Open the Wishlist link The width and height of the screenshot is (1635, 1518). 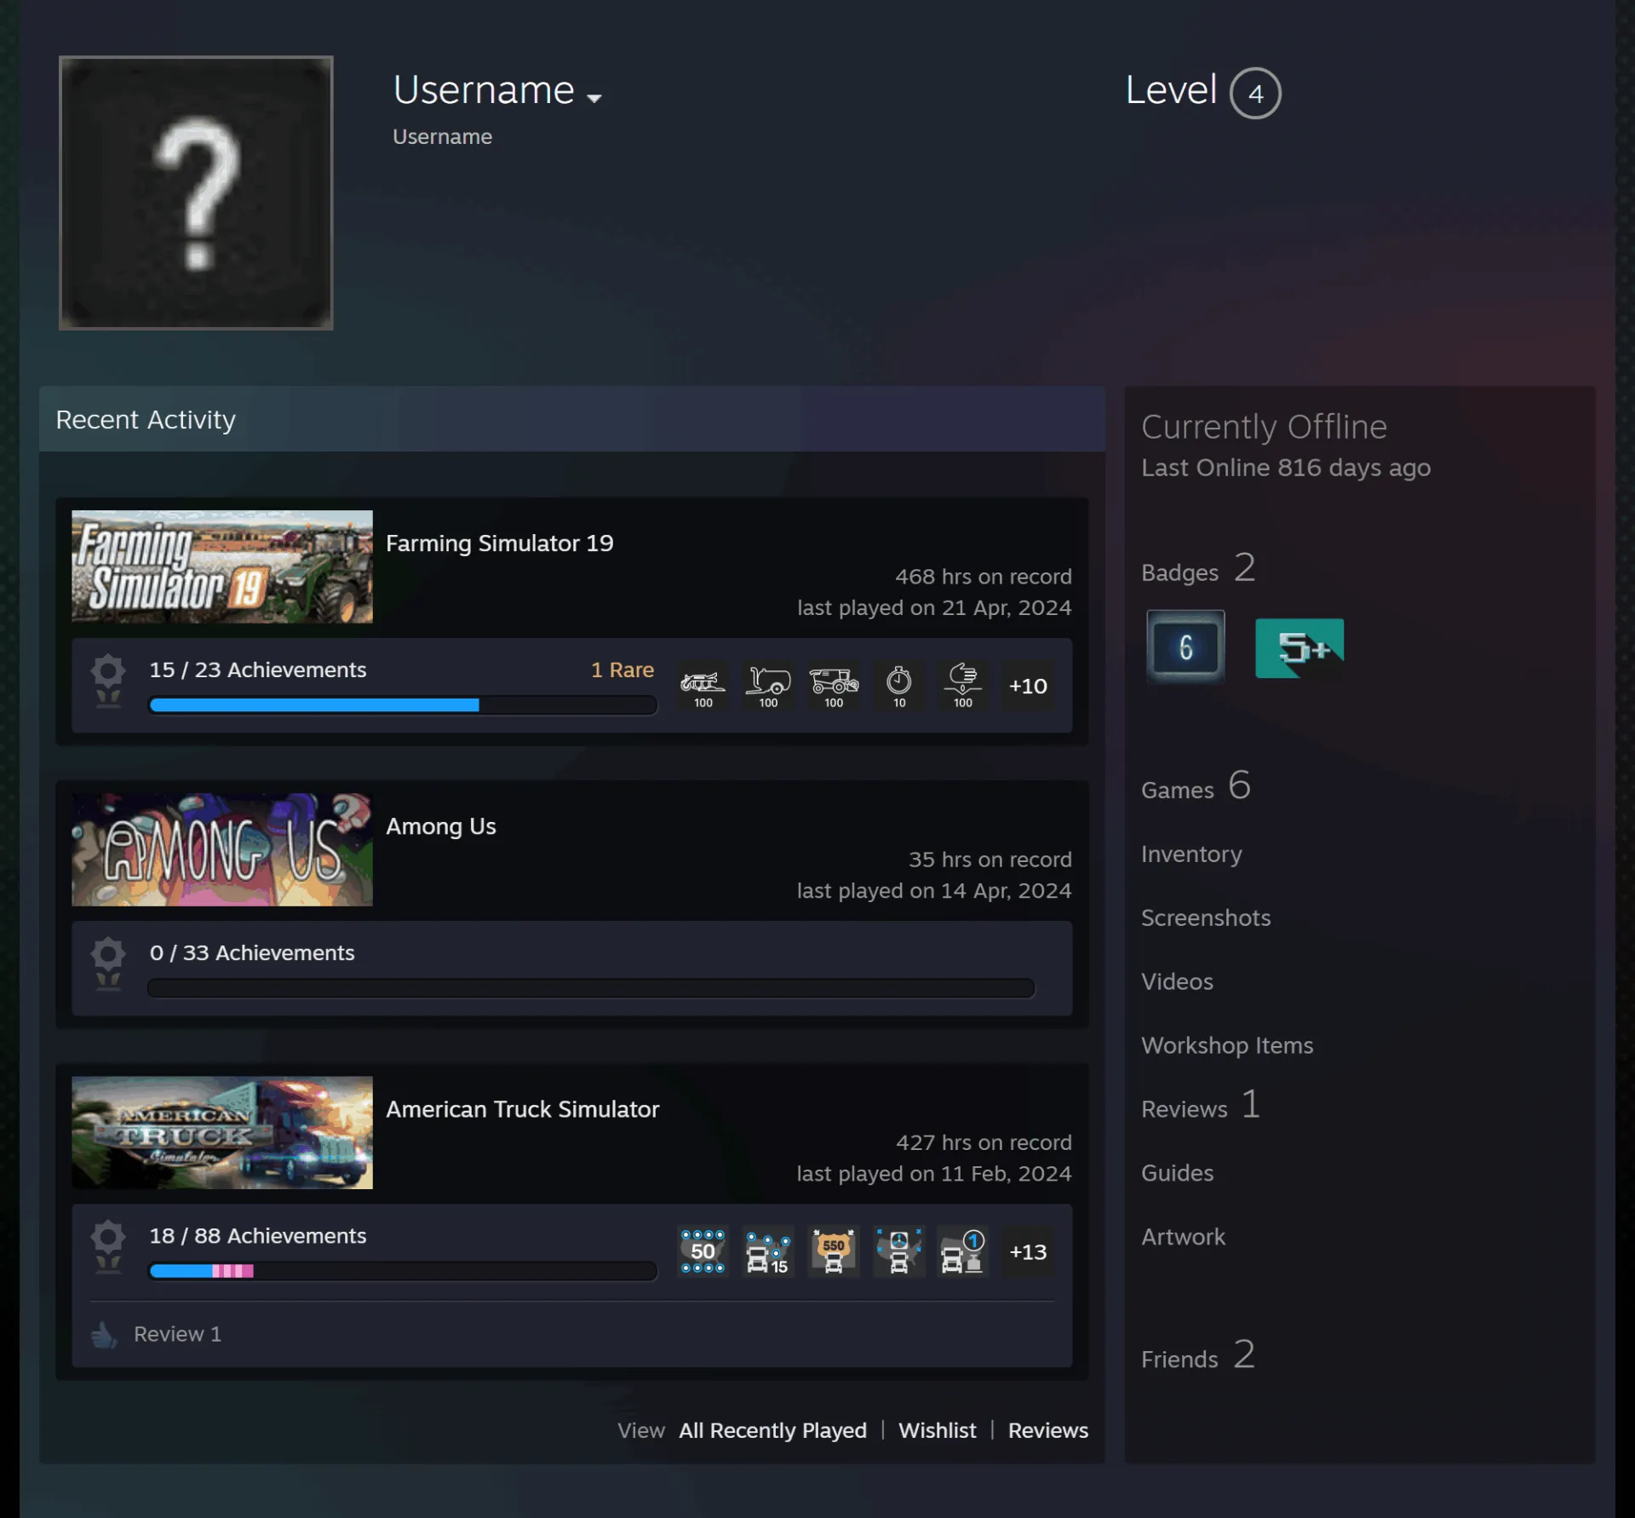click(937, 1430)
